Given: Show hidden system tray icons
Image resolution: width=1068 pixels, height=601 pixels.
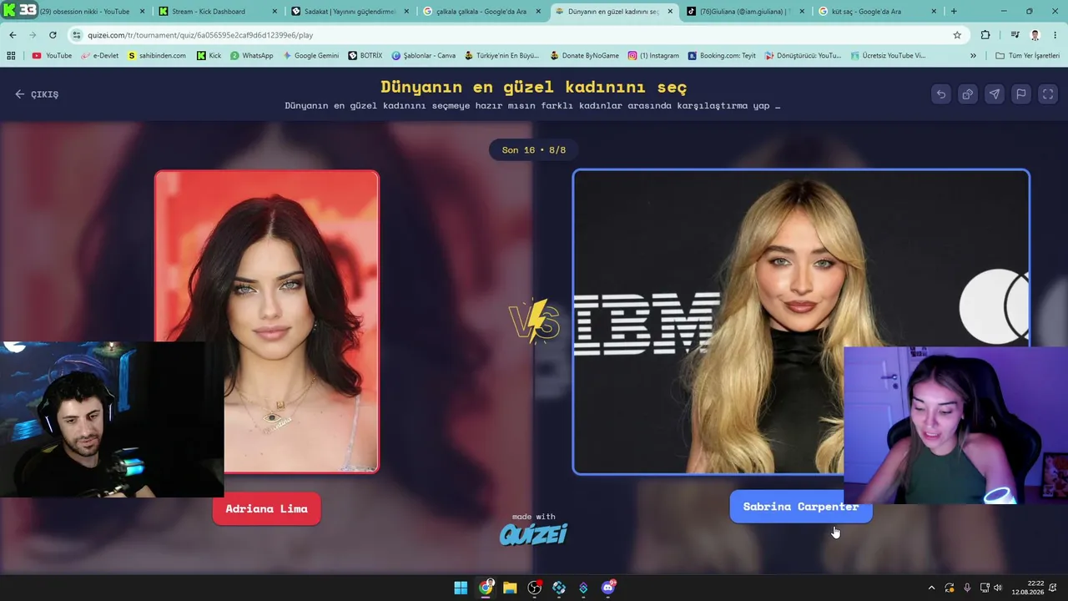Looking at the screenshot, I should [x=931, y=588].
